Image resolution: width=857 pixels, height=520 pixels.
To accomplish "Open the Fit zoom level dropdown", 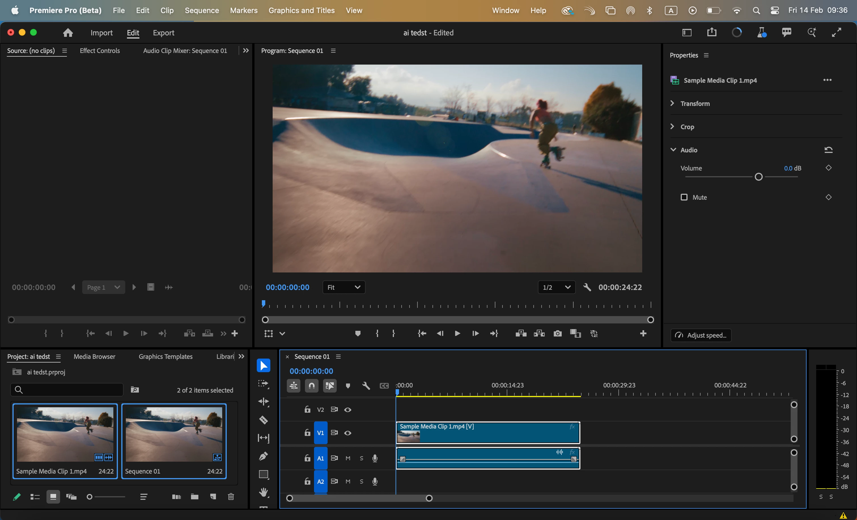I will point(343,287).
